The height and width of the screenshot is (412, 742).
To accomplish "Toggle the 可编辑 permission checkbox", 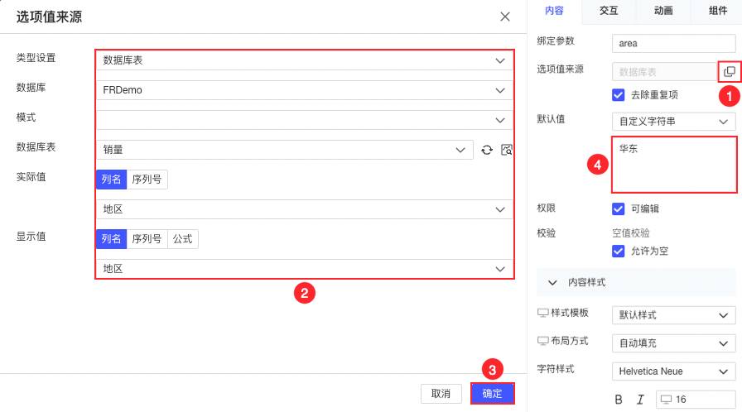I will coord(618,208).
